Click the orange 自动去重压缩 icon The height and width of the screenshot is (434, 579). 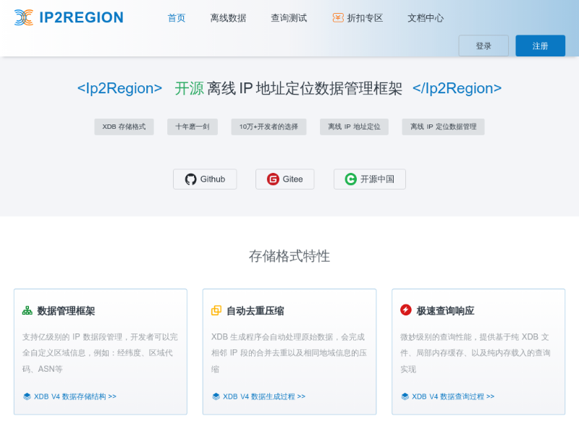tap(216, 310)
